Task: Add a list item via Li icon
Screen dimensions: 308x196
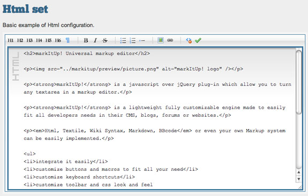Action: (x=142, y=41)
